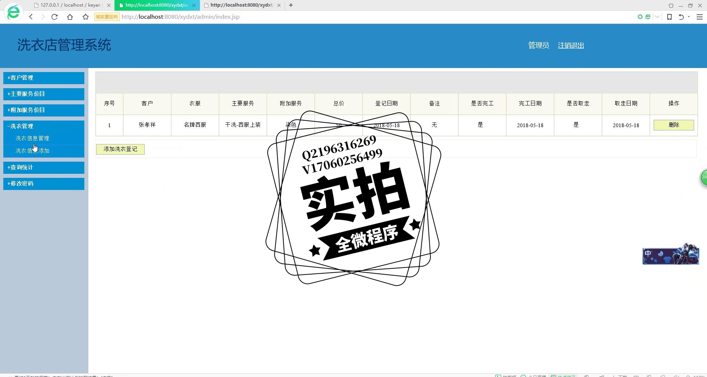
Task: Click the 是否完工 column header
Action: click(482, 104)
